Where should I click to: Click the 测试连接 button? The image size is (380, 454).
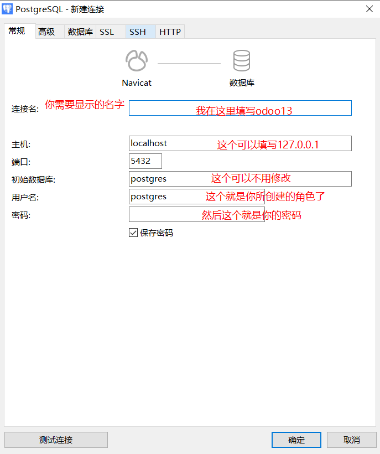point(56,440)
